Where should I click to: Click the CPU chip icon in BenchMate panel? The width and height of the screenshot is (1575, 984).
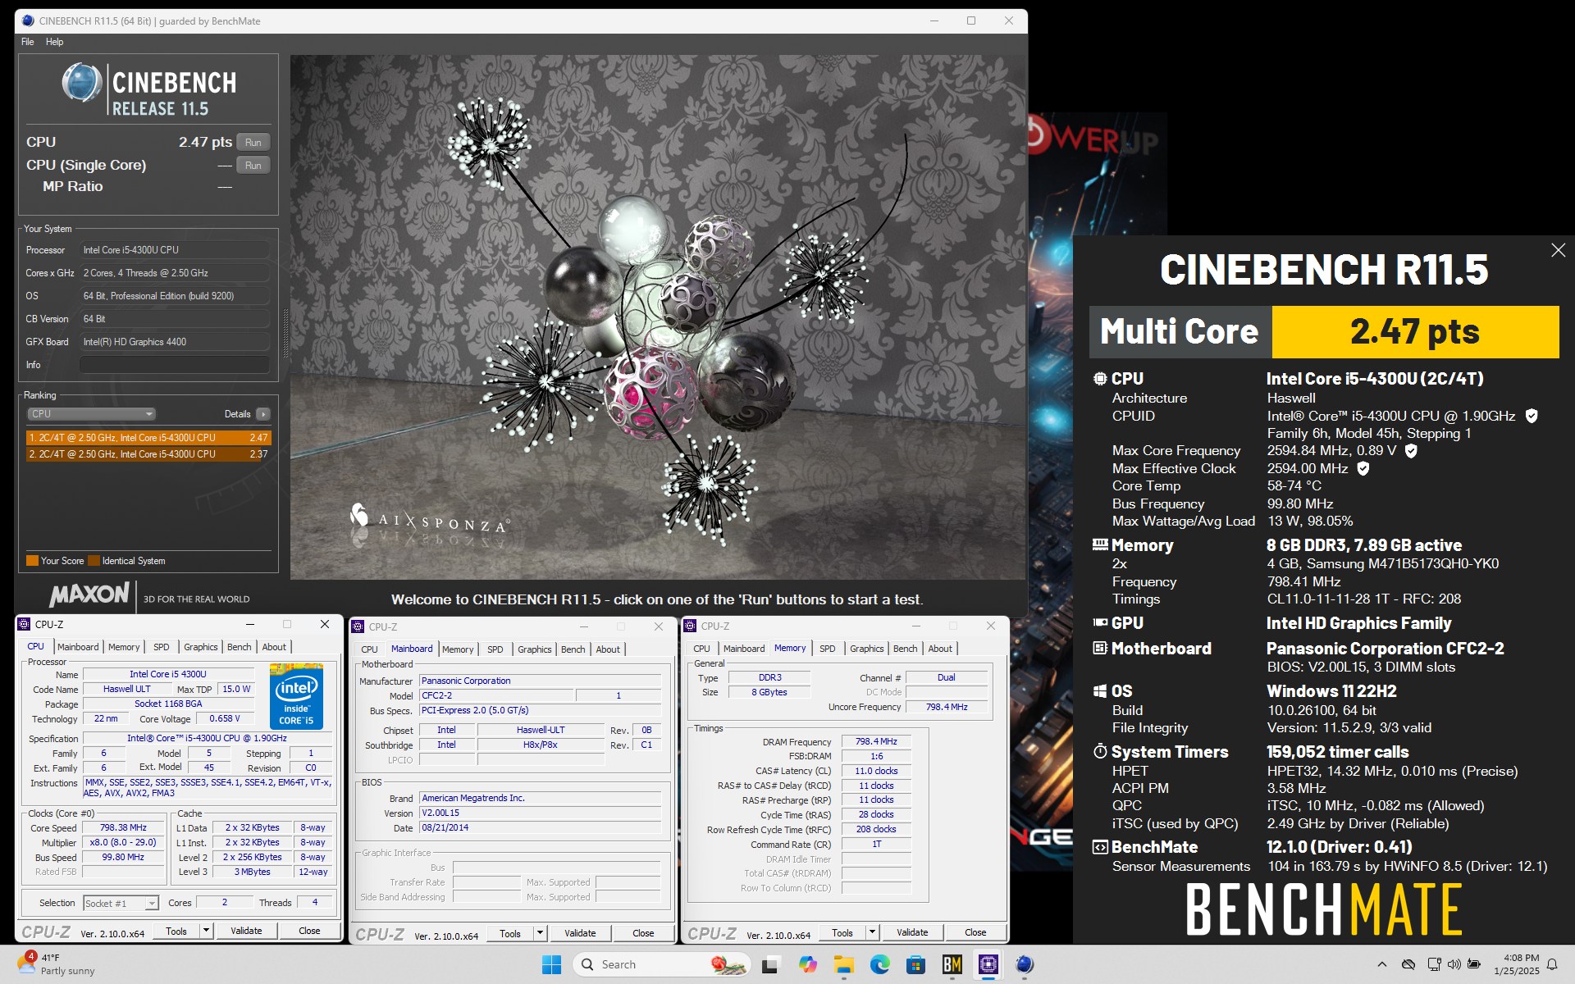pyautogui.click(x=1100, y=379)
